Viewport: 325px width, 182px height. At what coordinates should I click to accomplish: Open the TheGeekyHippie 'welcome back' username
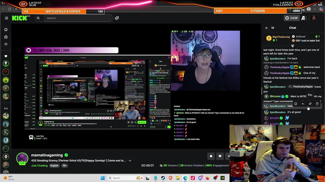(280, 67)
